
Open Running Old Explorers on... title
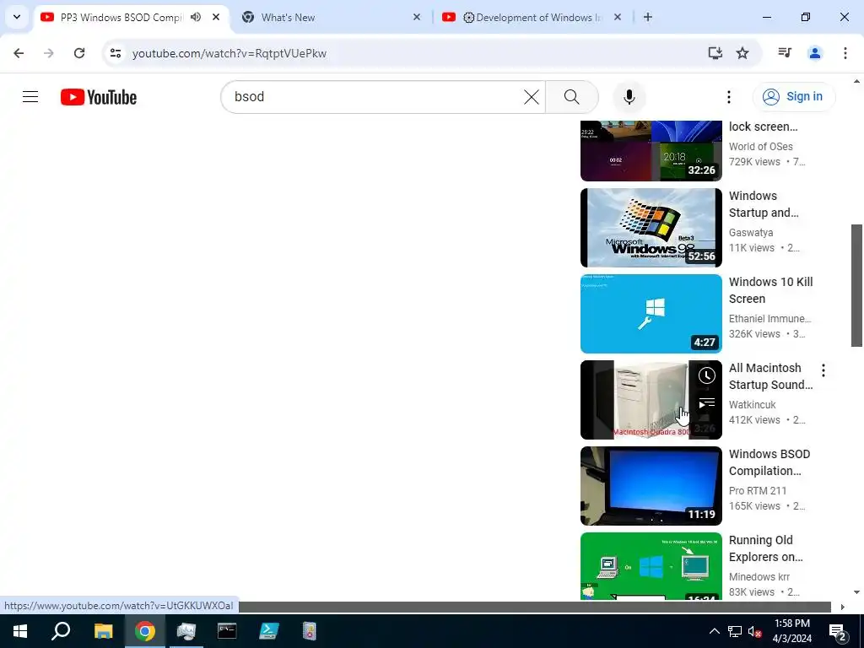pos(765,548)
